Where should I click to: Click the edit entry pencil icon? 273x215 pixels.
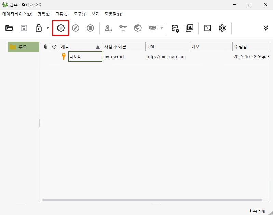(76, 28)
